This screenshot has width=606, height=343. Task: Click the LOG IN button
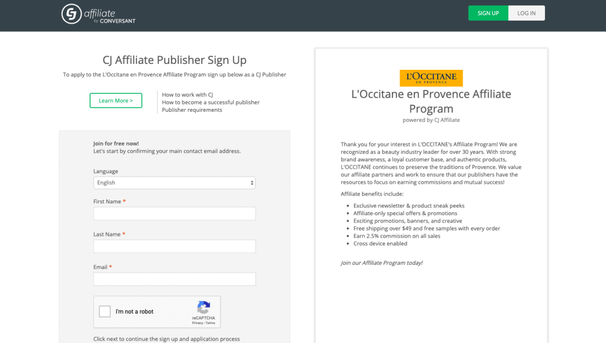point(526,13)
